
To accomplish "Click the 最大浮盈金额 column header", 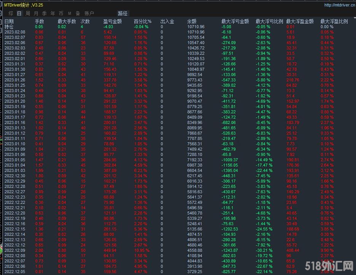I will pos(300,21).
